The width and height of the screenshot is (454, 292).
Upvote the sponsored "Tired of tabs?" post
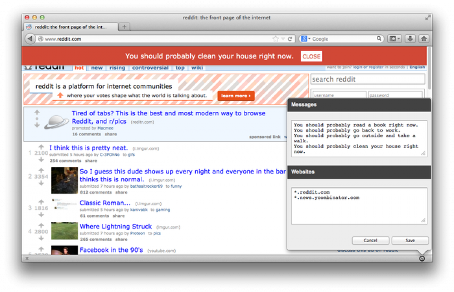pos(37,112)
